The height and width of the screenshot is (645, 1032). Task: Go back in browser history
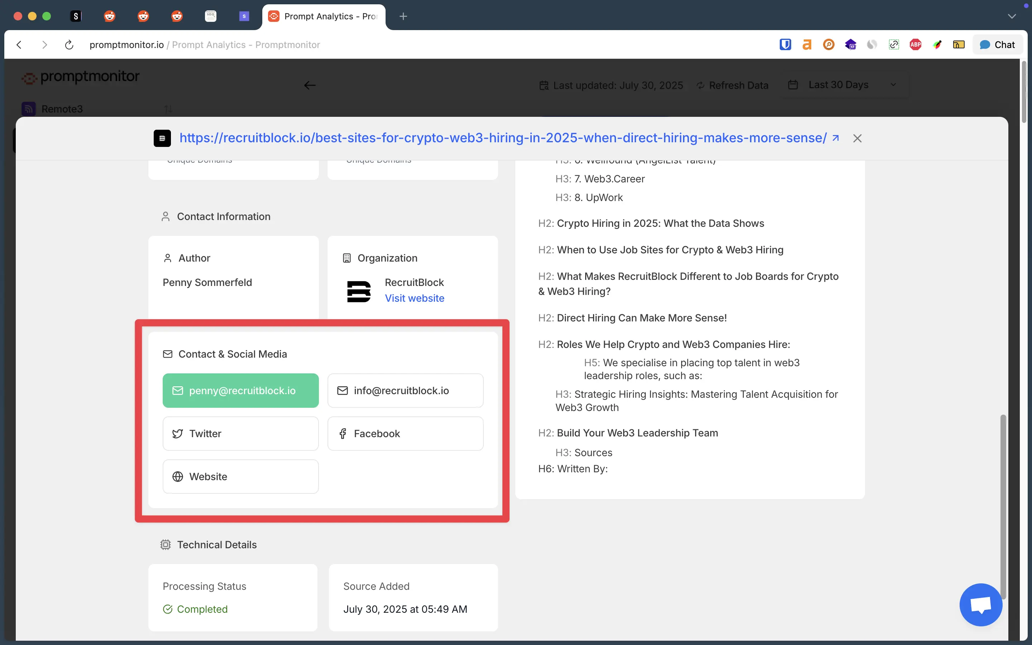[19, 45]
